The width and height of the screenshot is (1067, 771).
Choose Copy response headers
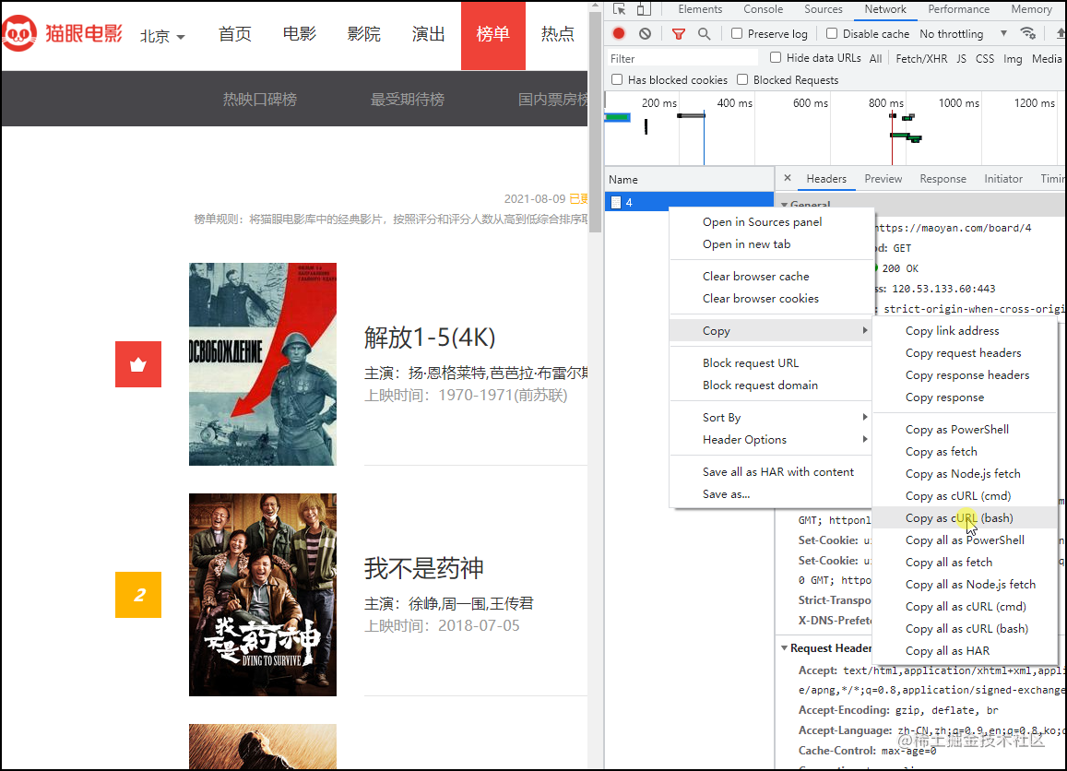[965, 375]
